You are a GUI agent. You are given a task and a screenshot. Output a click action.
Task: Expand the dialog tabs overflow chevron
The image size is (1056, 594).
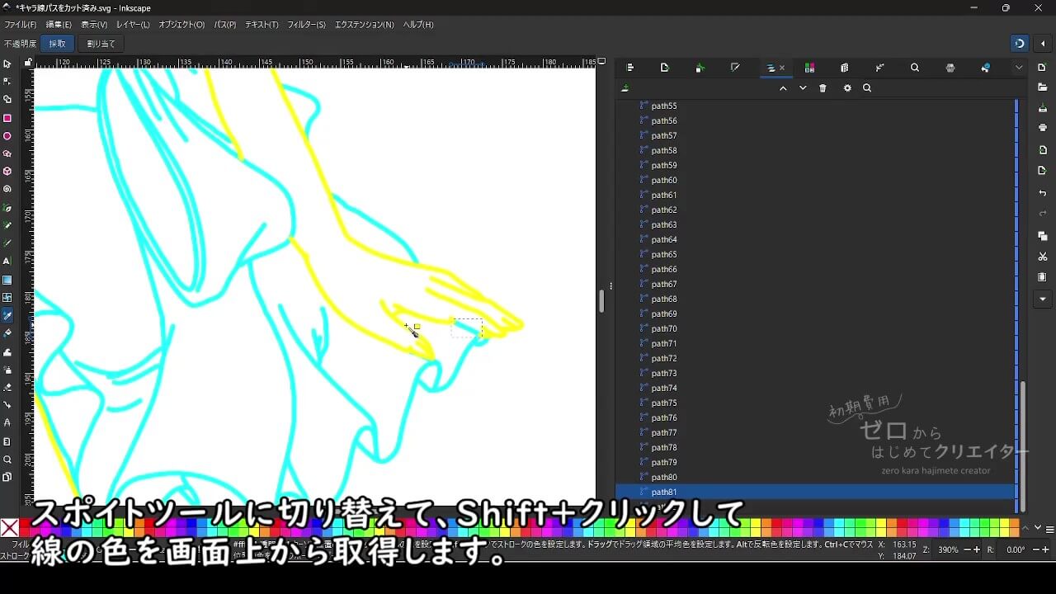click(x=1019, y=68)
